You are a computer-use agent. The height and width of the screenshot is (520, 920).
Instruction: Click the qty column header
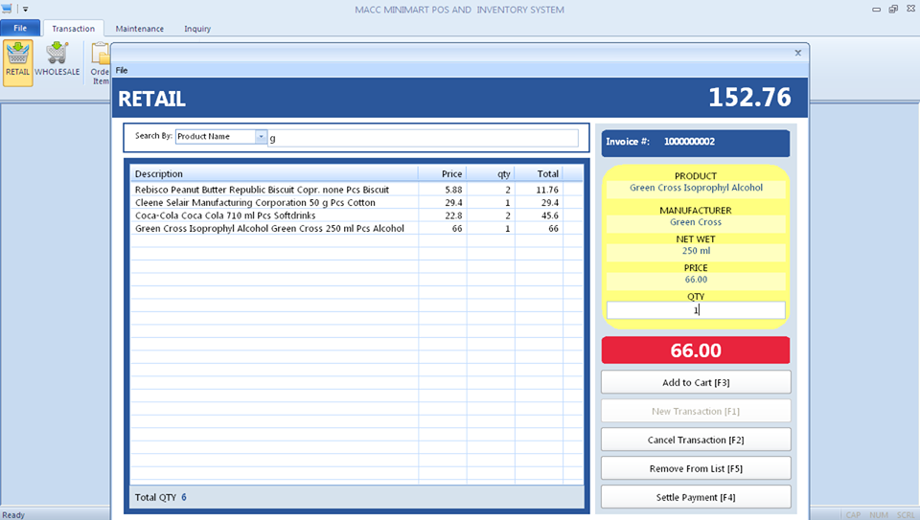pyautogui.click(x=491, y=173)
